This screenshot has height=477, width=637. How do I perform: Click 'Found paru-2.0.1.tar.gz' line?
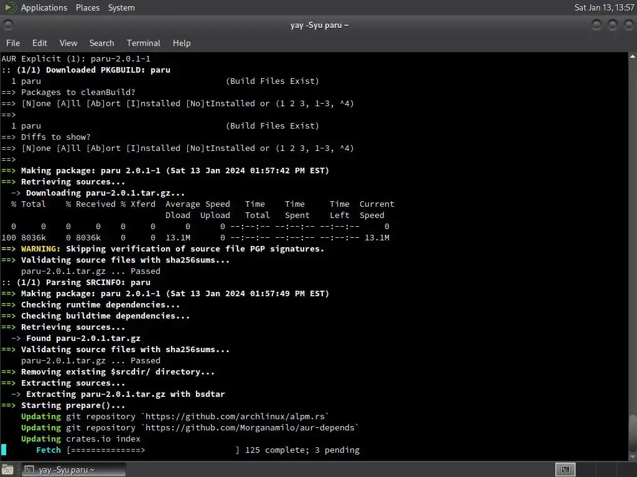(83, 338)
